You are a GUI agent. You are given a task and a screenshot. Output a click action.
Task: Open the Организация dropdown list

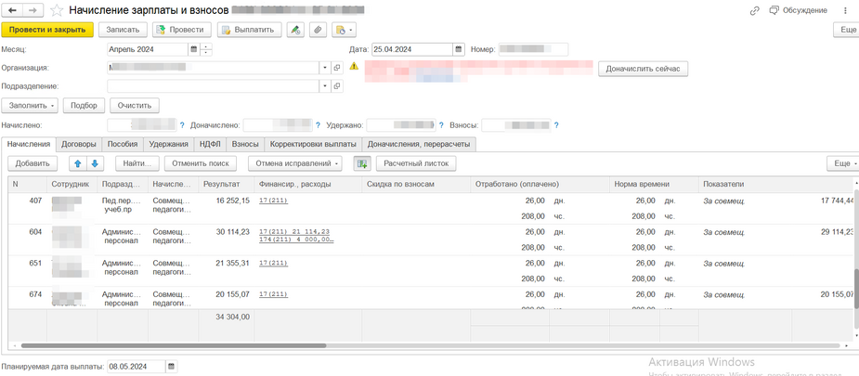pos(325,68)
